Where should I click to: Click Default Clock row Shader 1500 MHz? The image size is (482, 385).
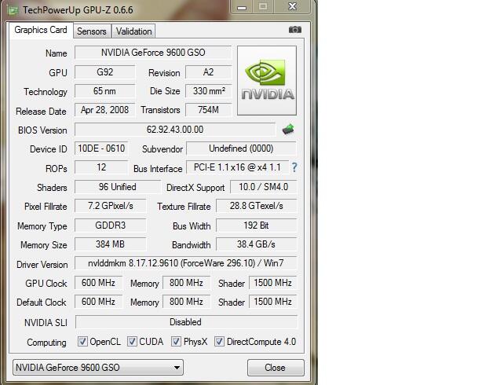click(x=273, y=302)
